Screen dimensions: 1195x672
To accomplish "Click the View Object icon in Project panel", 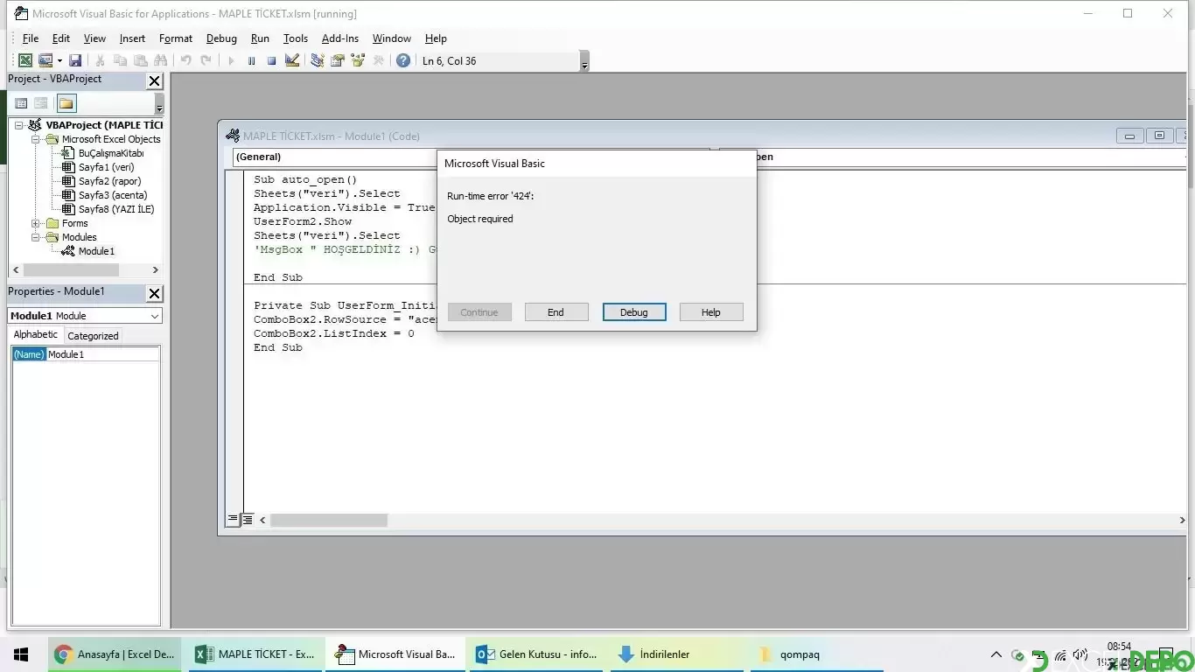I will coord(41,103).
